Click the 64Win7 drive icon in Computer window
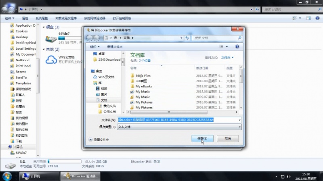Screen dimensions: 323x181 pos(51,39)
